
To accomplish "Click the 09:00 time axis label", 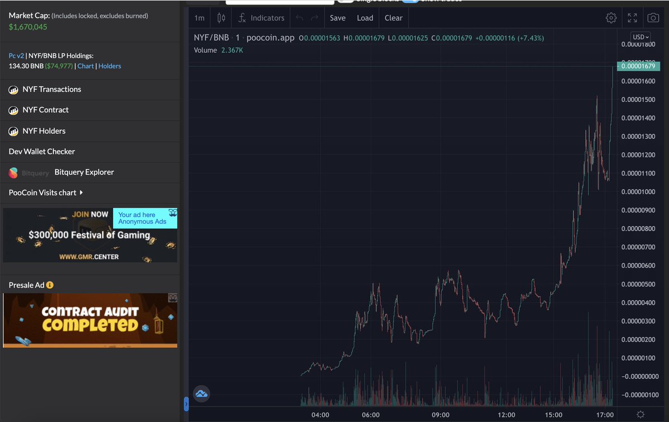I will pos(440,415).
